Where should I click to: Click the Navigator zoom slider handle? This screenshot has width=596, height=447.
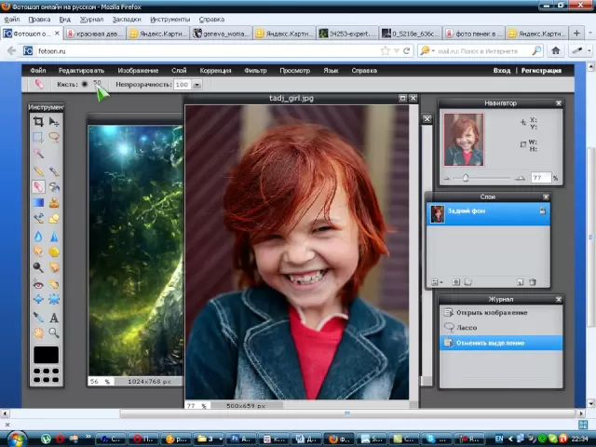[x=466, y=177]
